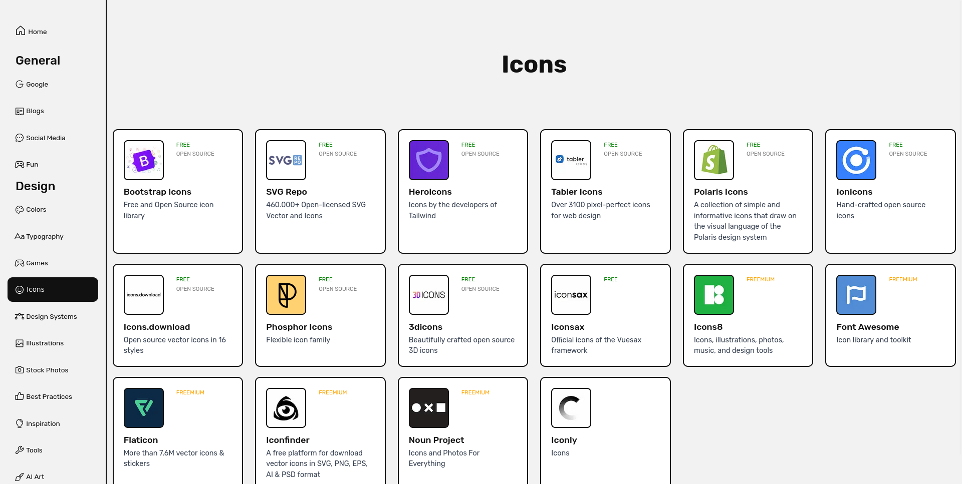Click the Best Practices thumbs-up icon

coord(20,396)
